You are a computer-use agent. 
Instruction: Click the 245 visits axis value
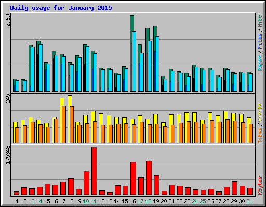tap(8, 98)
